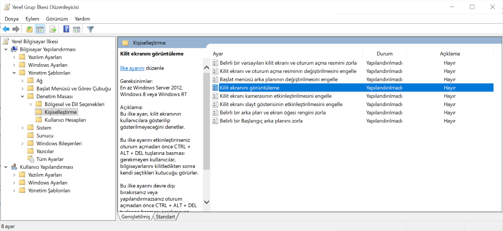Click folder icon of Kullanıcı Hesapları
The width and height of the screenshot is (503, 231).
click(x=39, y=120)
